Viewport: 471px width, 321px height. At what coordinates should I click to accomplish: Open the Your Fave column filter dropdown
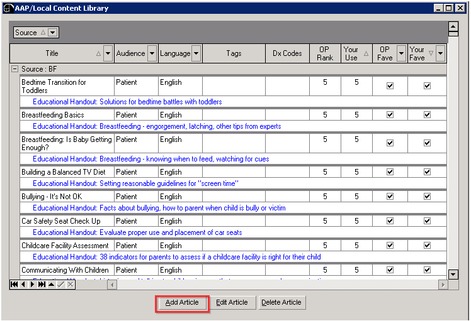tap(440, 53)
